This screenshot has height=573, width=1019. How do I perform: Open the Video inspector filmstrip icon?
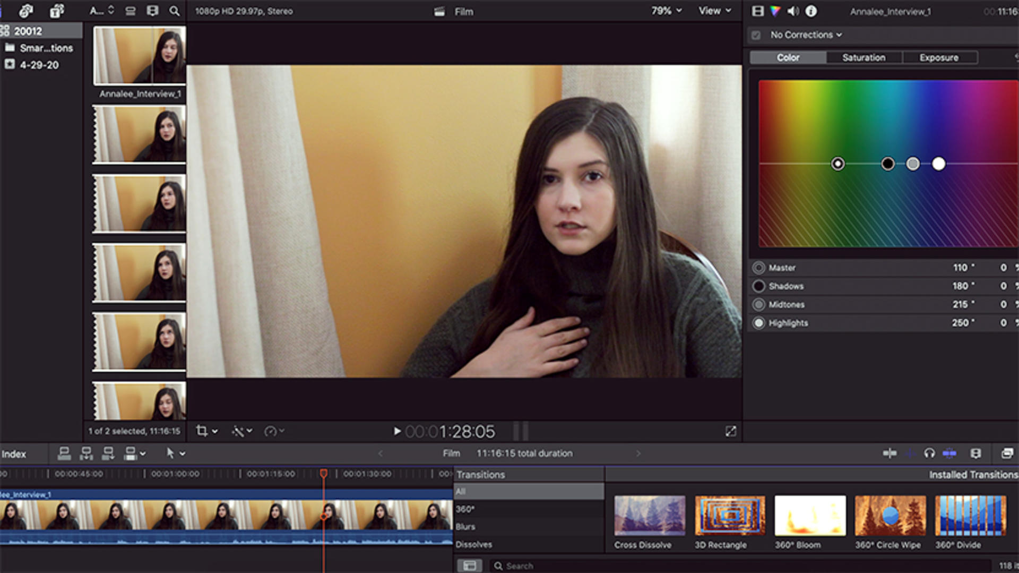coord(758,11)
